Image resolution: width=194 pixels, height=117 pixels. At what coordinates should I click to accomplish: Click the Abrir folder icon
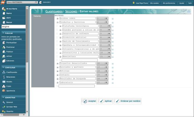pos(4,18)
